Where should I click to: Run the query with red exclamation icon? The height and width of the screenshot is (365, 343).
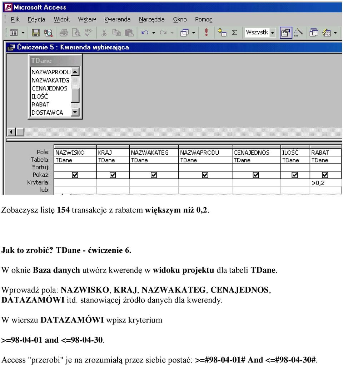[x=206, y=32]
